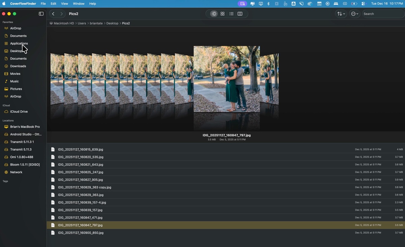The image size is (405, 247).
Task: Select file IDG_20251127_160839_157.jpg
Action: click(x=226, y=210)
